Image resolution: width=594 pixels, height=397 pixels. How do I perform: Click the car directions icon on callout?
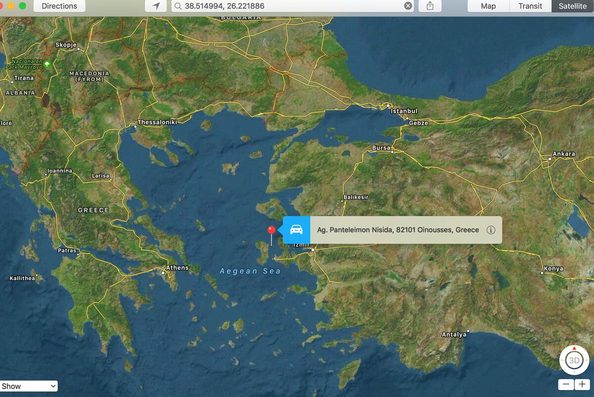coord(297,230)
